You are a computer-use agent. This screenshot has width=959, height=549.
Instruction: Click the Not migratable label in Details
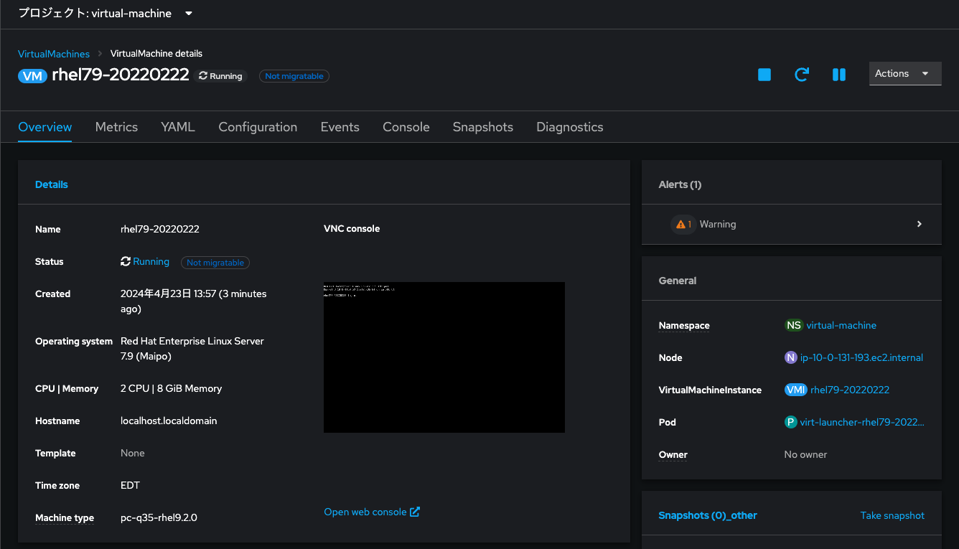coord(215,263)
